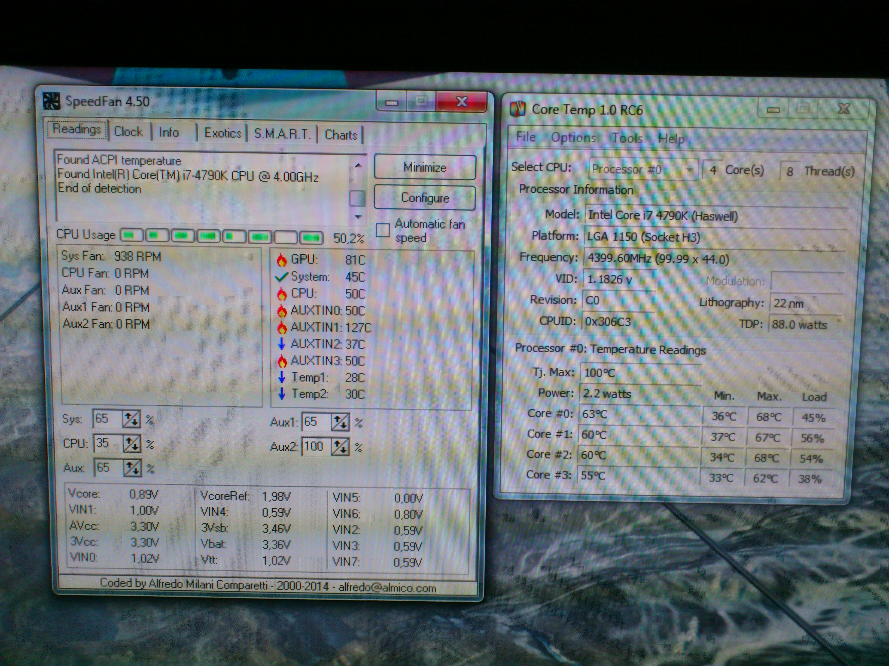889x666 pixels.
Task: Minimize the Core Temp window
Action: [x=773, y=109]
